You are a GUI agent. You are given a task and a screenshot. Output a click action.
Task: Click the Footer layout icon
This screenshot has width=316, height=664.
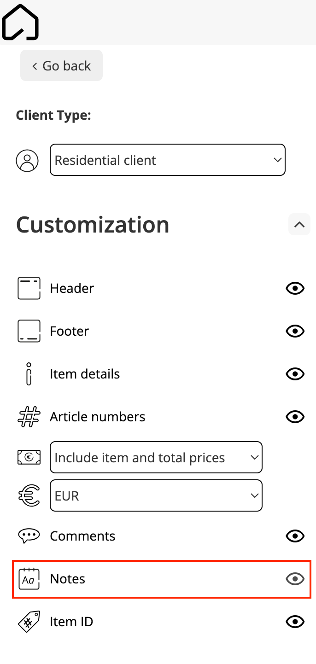coord(29,331)
